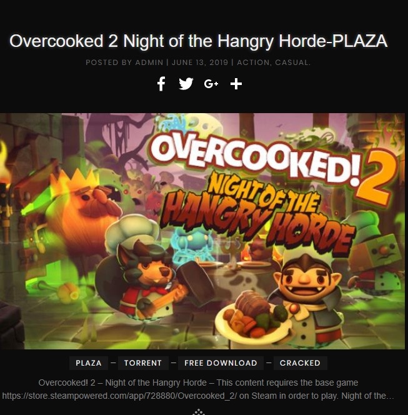Open the June 13, 2019 date archive
This screenshot has width=408, height=415.
[200, 62]
